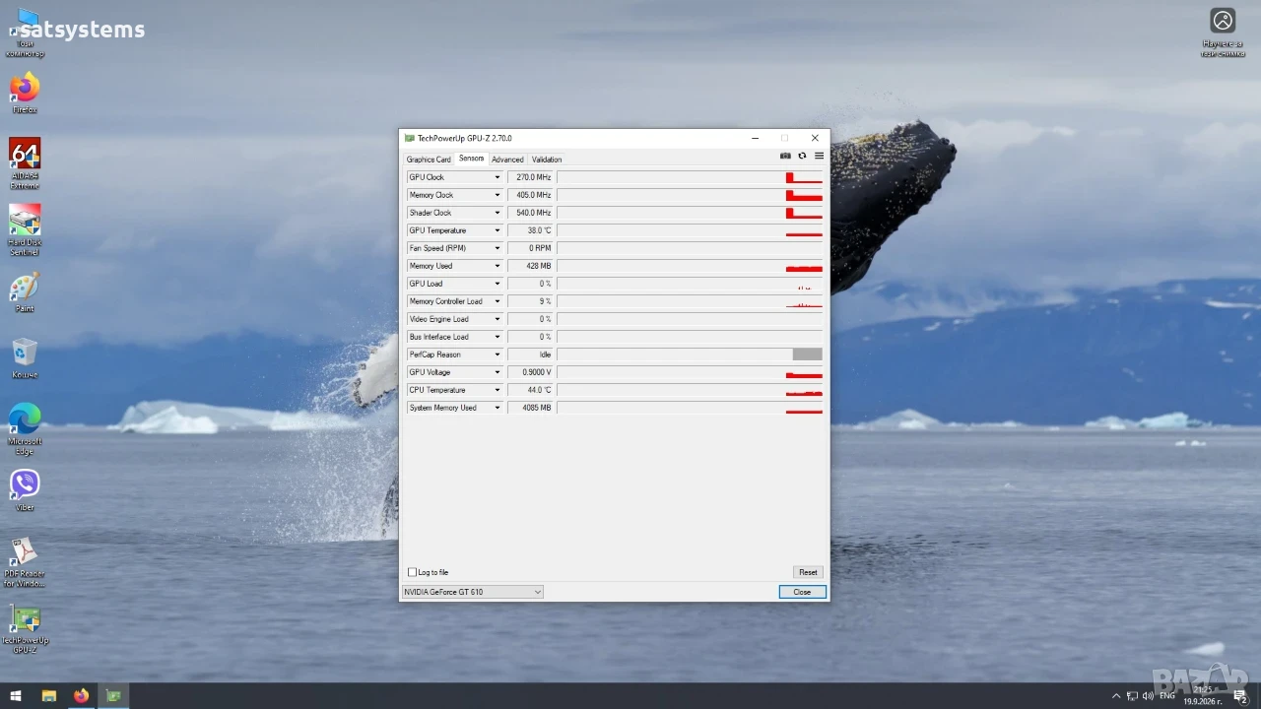Click the Reset button
Screen dimensions: 1261x709
808,572
